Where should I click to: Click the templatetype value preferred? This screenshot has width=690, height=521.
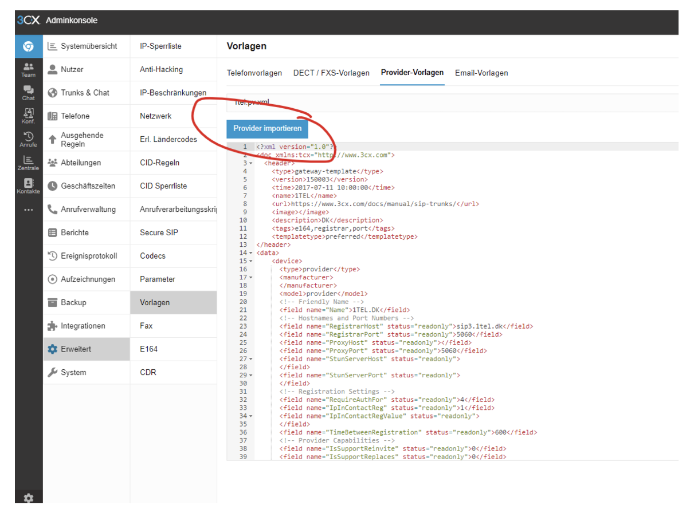343,236
